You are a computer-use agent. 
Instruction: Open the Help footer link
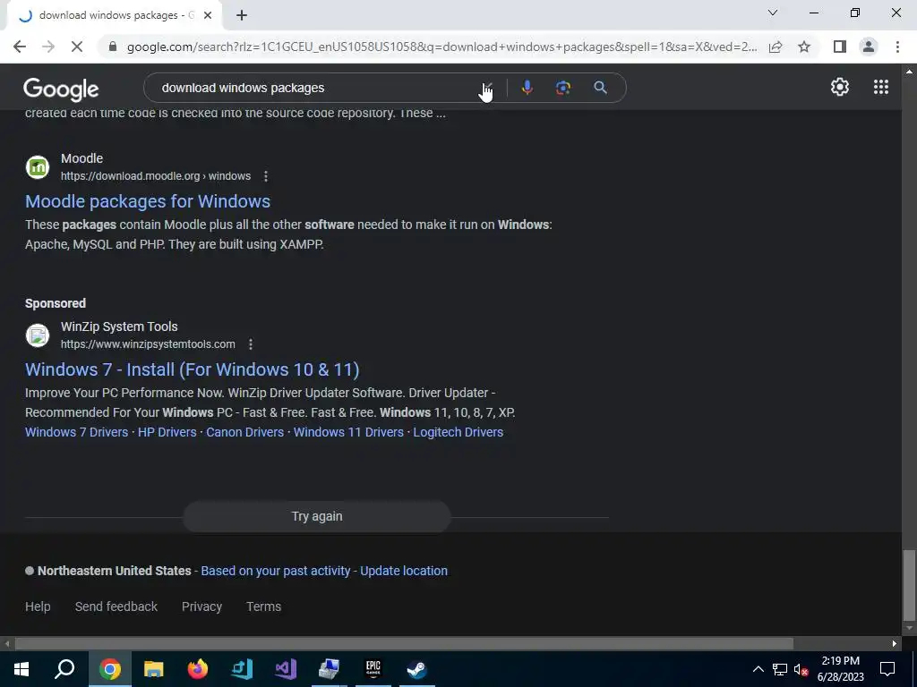[x=38, y=606]
